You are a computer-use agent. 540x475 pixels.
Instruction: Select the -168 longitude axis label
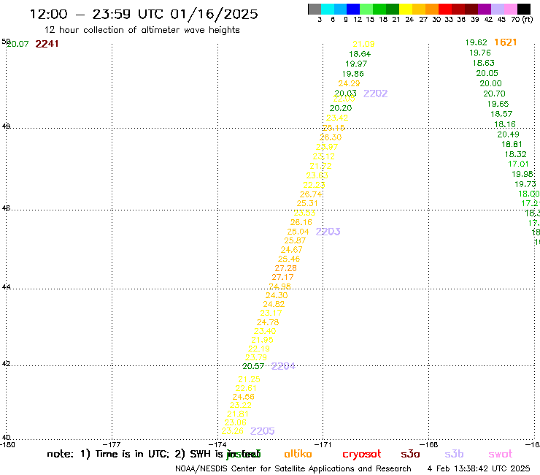pos(430,444)
